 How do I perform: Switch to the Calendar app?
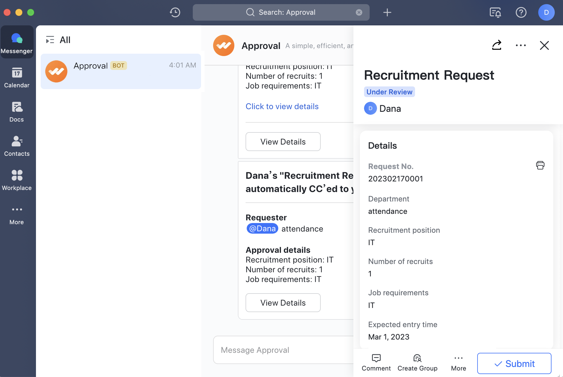pos(17,78)
